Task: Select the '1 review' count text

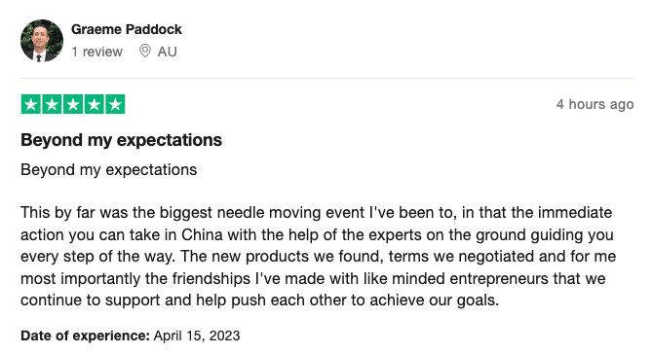Action: tap(96, 52)
